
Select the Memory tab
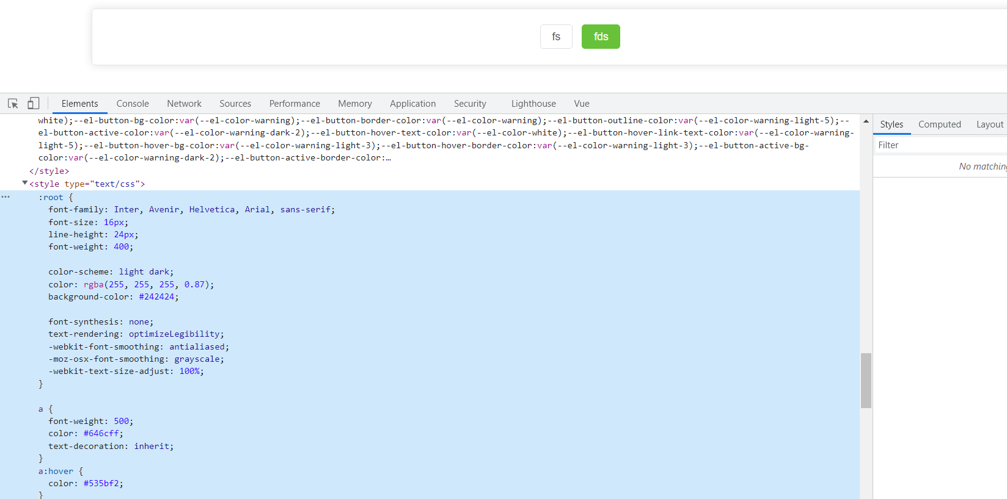pos(354,104)
